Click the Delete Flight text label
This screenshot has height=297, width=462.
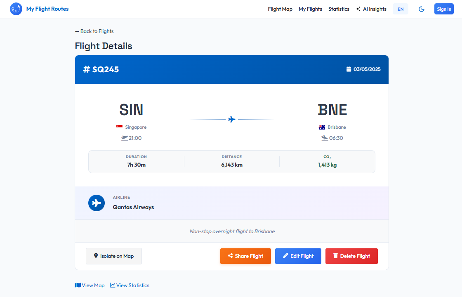coord(355,256)
